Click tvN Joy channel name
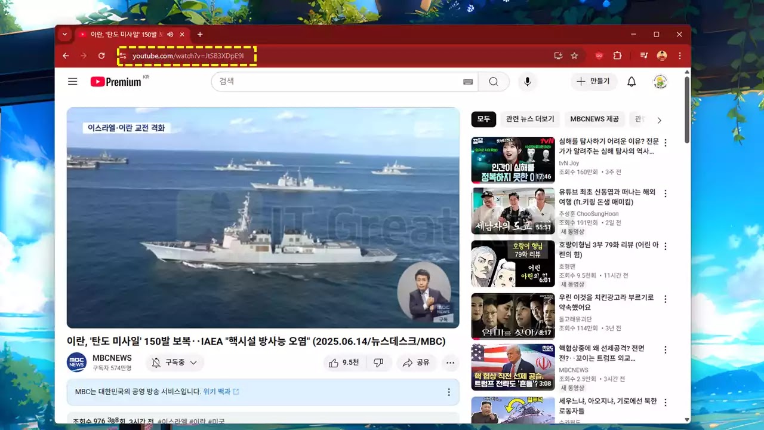 [569, 163]
